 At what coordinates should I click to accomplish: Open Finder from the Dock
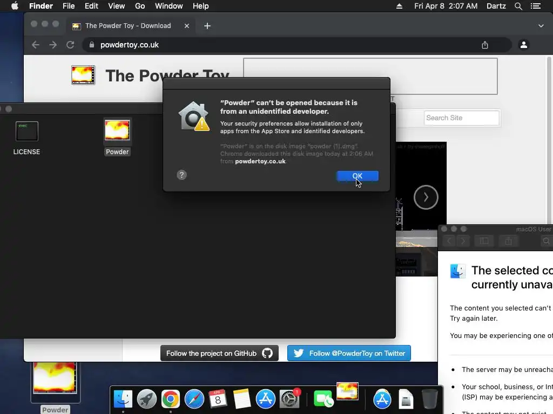pos(123,399)
